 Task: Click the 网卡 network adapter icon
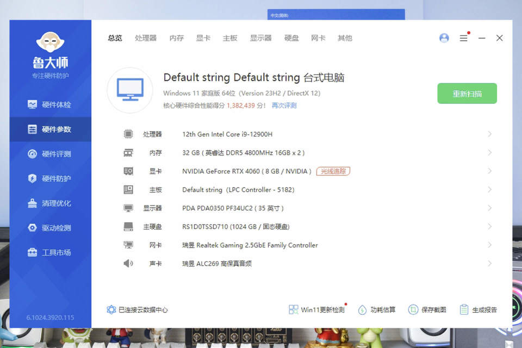pyautogui.click(x=128, y=245)
